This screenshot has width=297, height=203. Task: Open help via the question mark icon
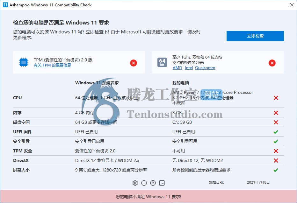coord(153,183)
